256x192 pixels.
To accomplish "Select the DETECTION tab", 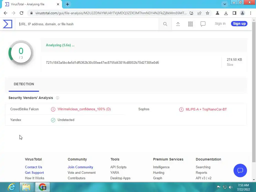I will [x=24, y=84].
